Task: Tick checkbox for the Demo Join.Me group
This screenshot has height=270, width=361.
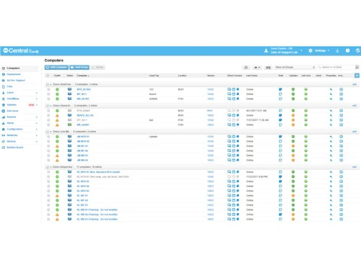Action: tap(48, 132)
